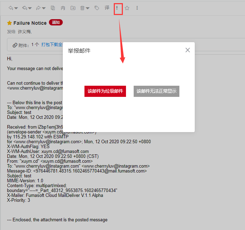Click the 内 icon in toolbar

pos(63,8)
